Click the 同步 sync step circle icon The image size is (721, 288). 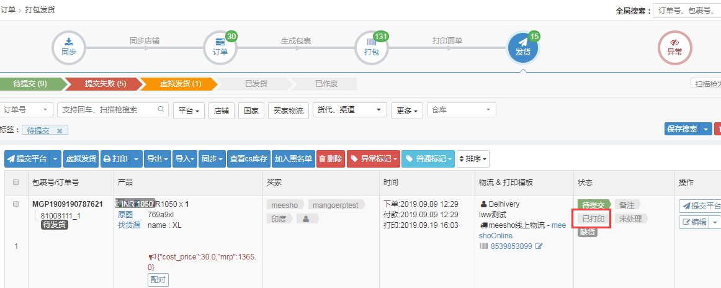69,48
